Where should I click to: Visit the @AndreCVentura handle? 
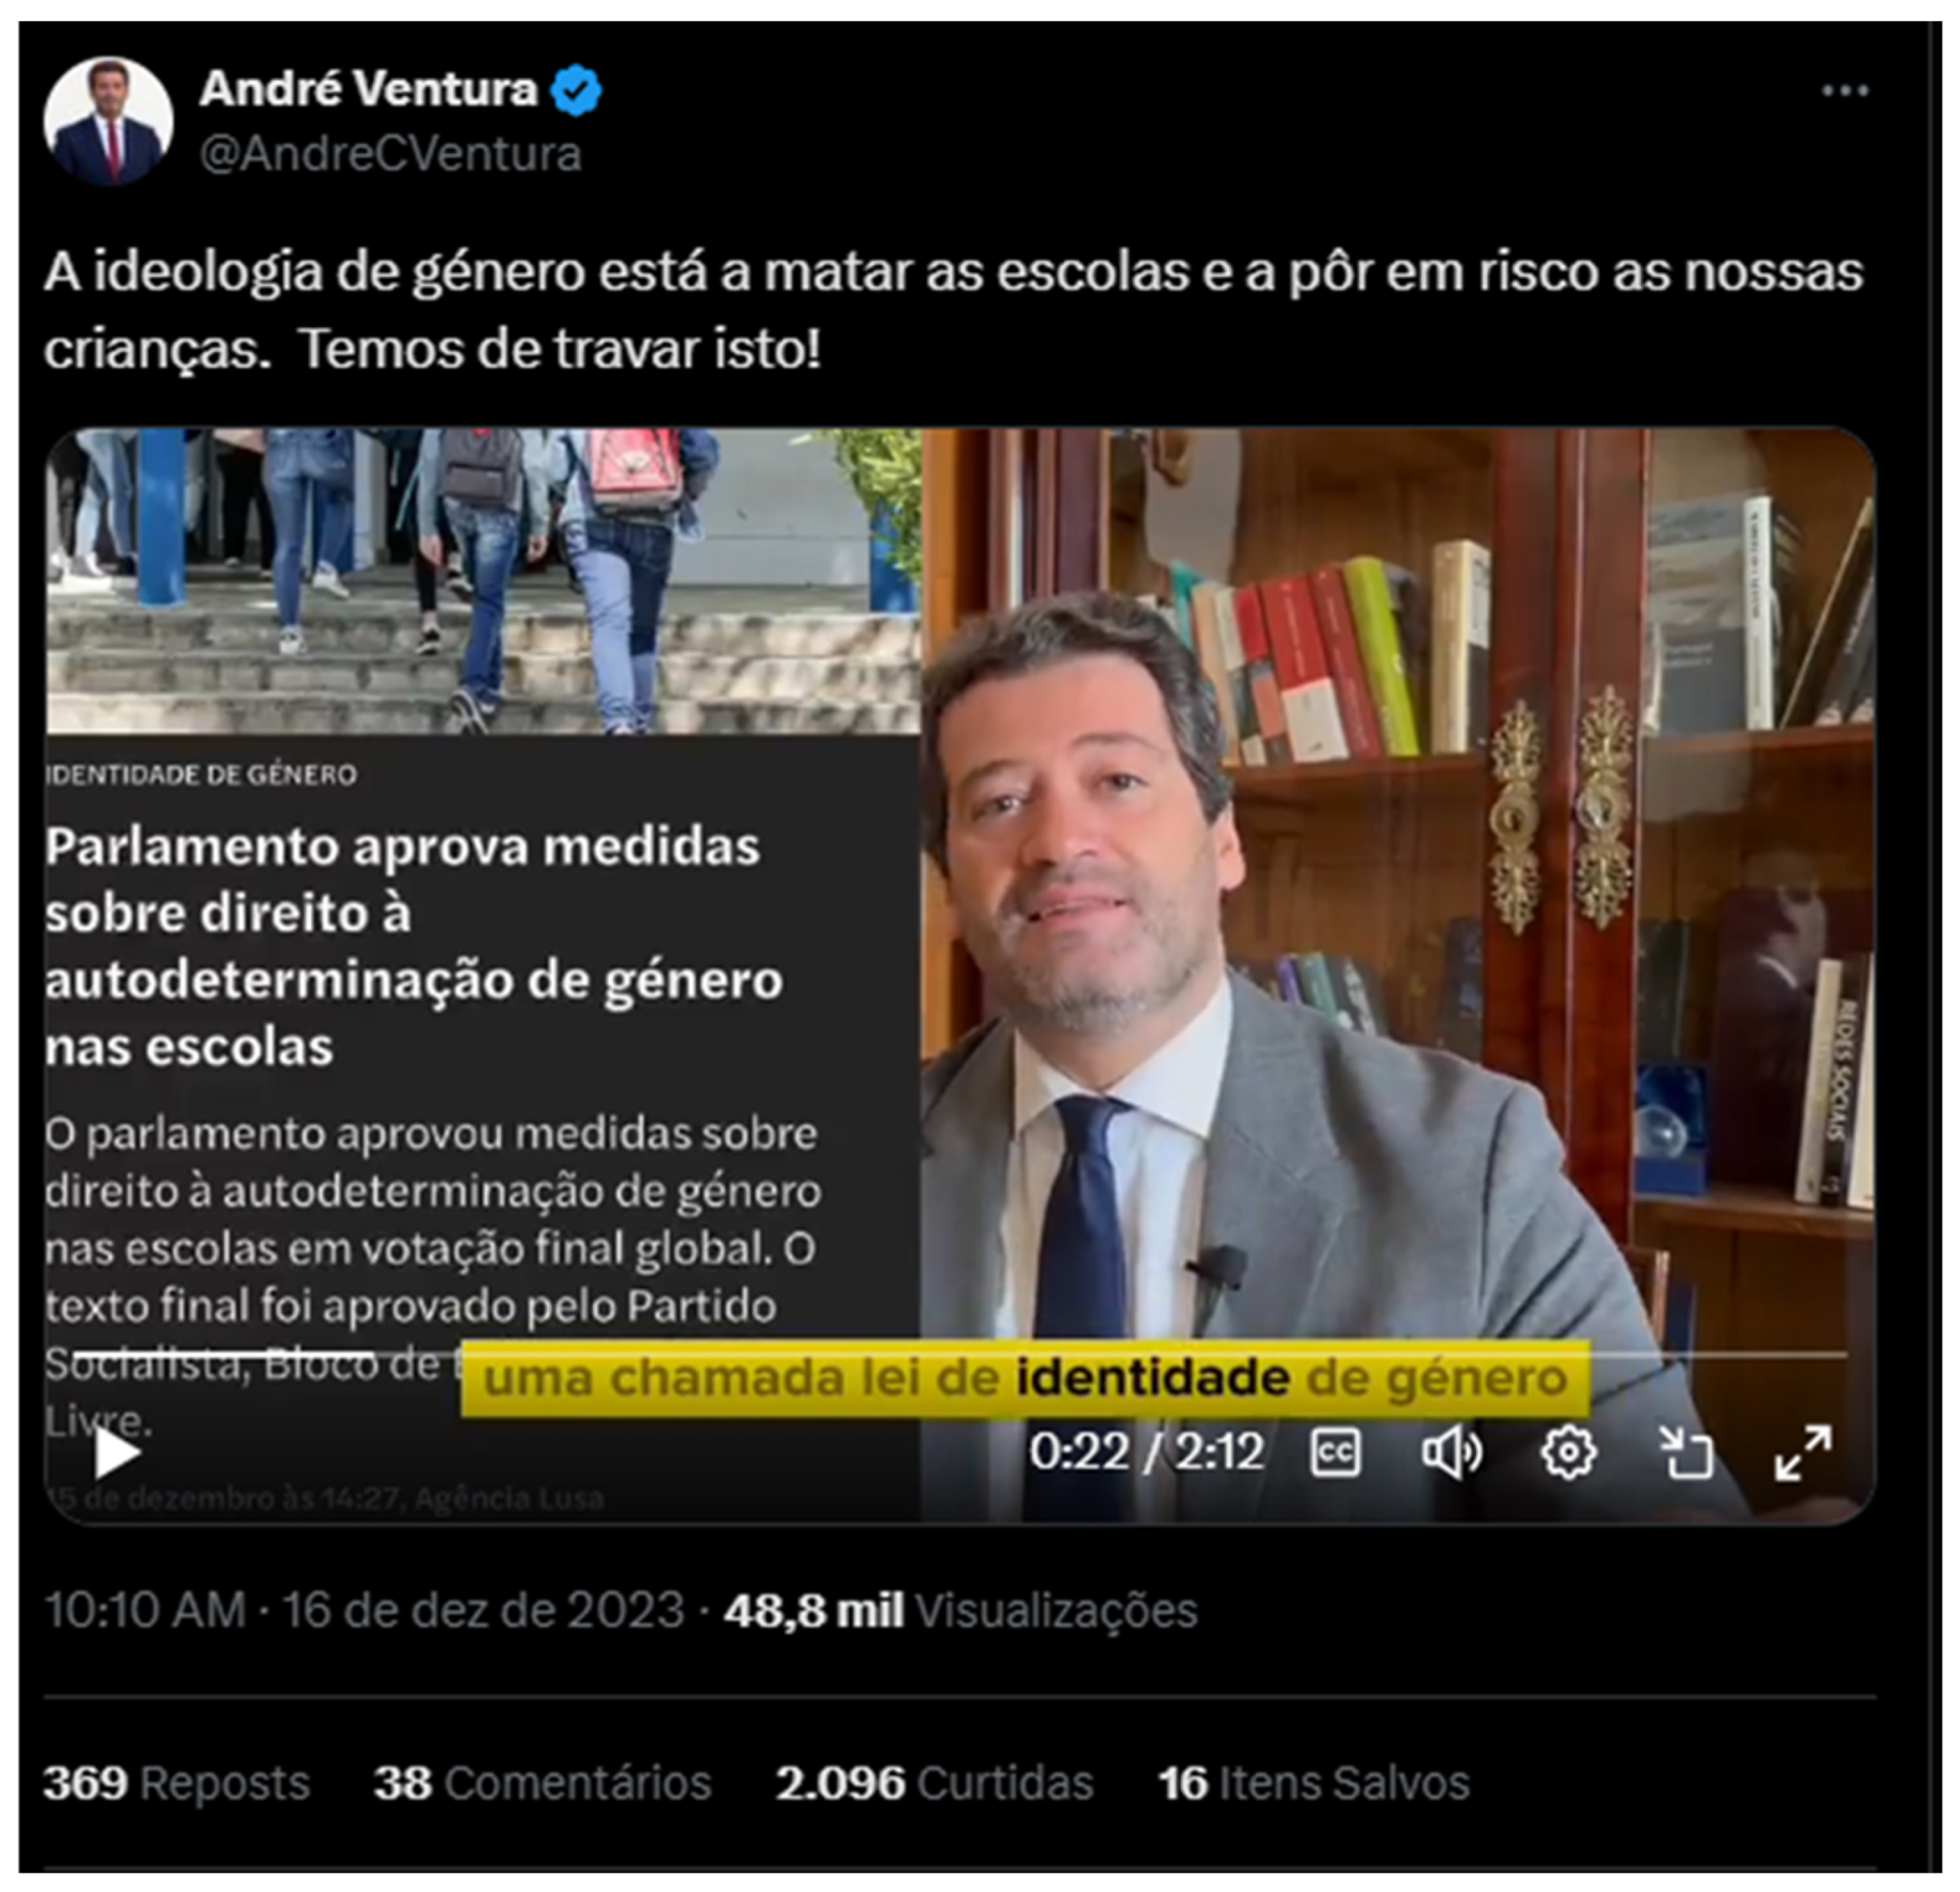pyautogui.click(x=390, y=154)
